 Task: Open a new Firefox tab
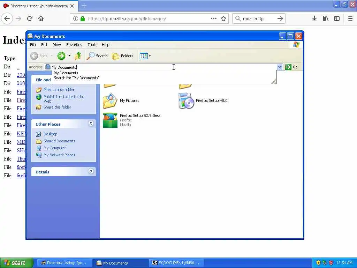coord(84,6)
